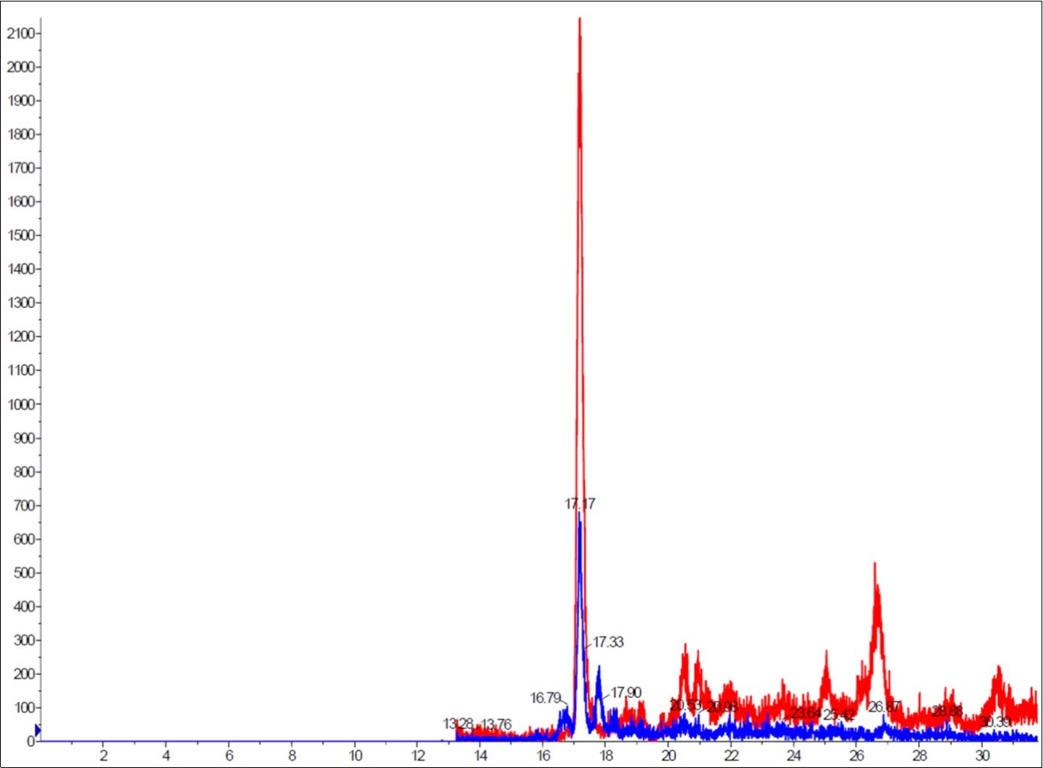The image size is (1043, 768).
Task: Select the peak label 17.17
Action: (x=579, y=504)
